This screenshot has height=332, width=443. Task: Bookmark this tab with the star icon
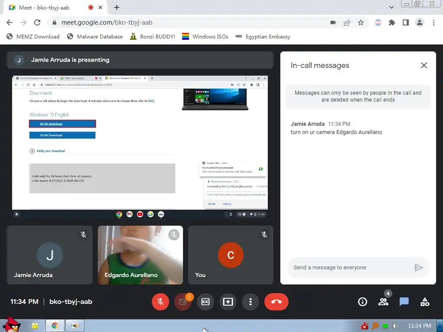(361, 22)
